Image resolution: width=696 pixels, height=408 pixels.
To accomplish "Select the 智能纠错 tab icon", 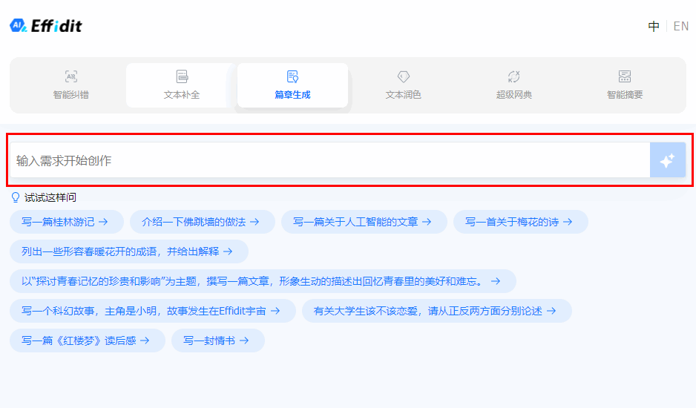I will point(70,76).
